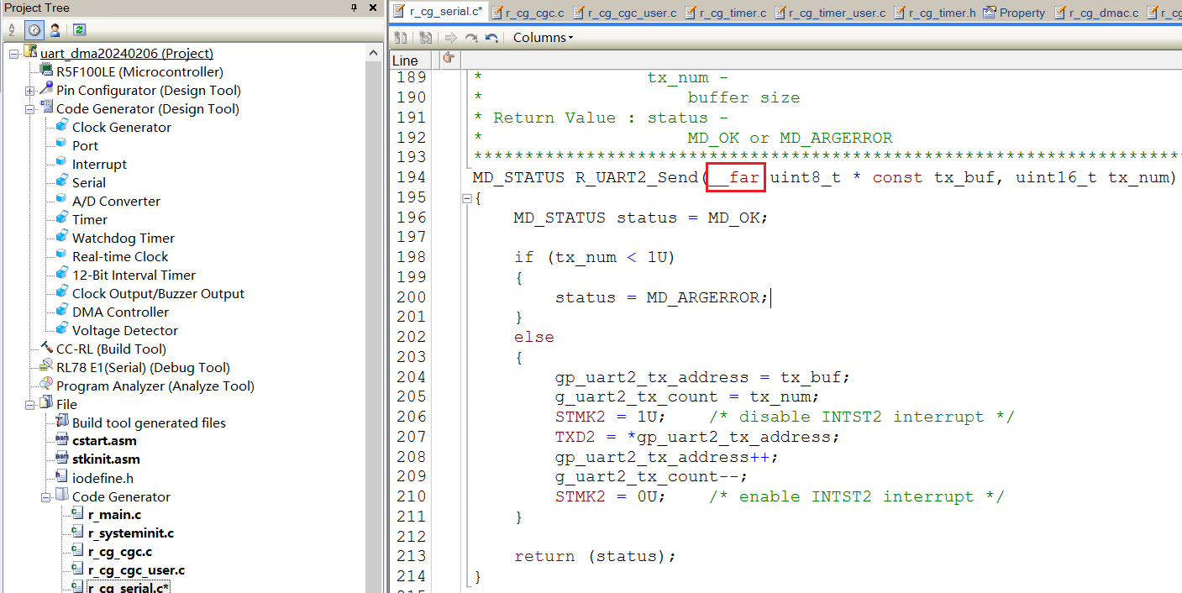Select stkinit.asm in Project Tree
Image resolution: width=1182 pixels, height=593 pixels.
106,459
